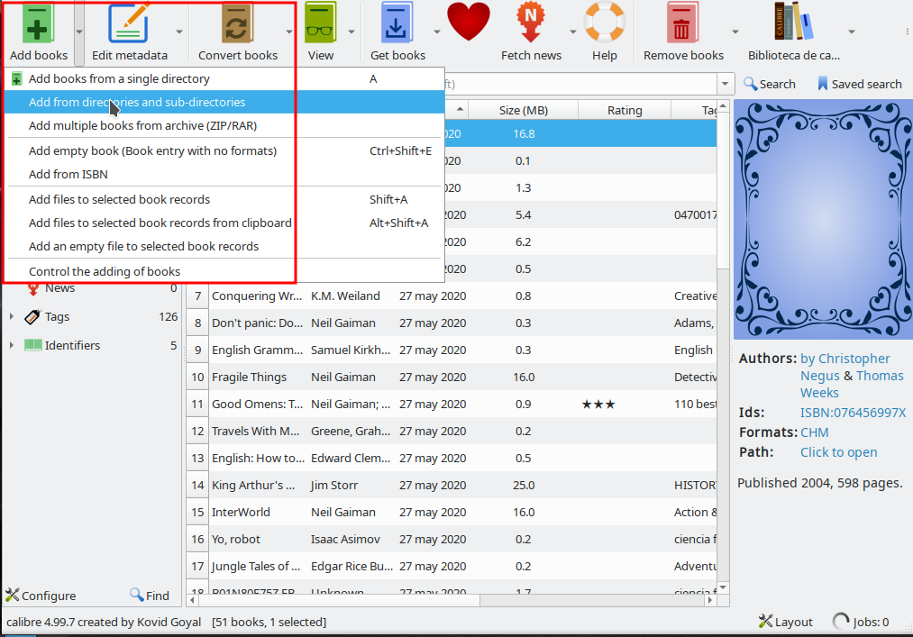Open Saved search bookmark button

(x=860, y=85)
